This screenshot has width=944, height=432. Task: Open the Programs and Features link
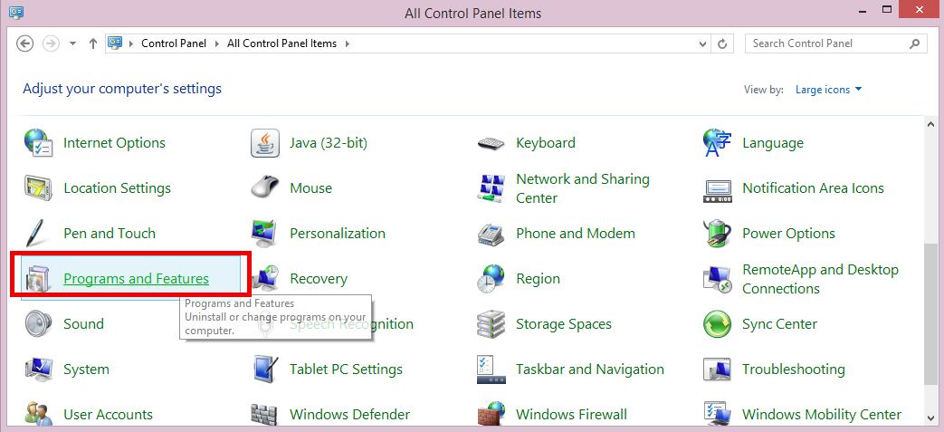point(136,279)
